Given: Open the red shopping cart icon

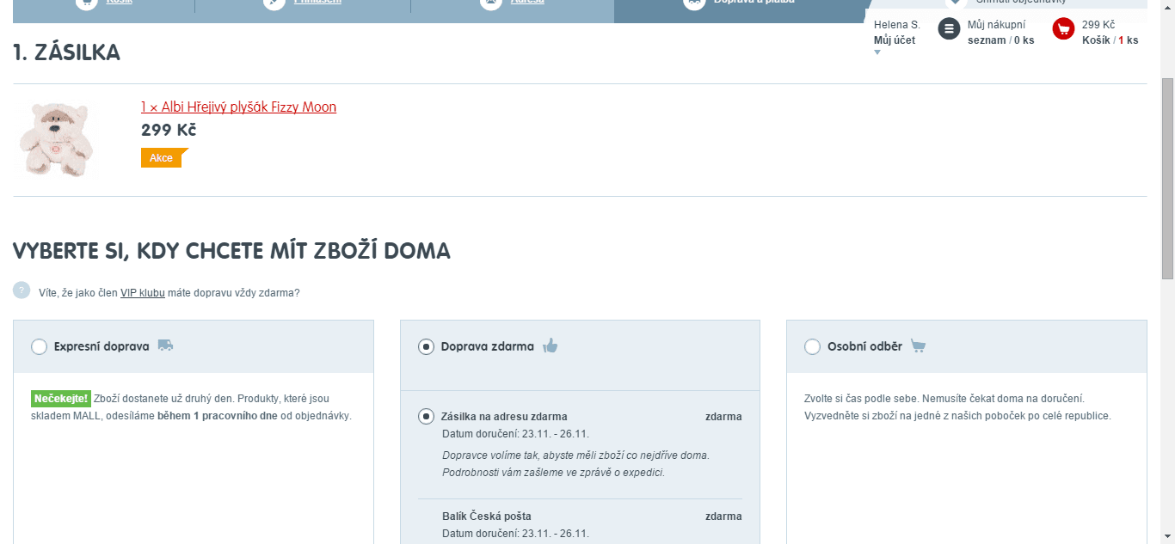Looking at the screenshot, I should coord(1063,29).
